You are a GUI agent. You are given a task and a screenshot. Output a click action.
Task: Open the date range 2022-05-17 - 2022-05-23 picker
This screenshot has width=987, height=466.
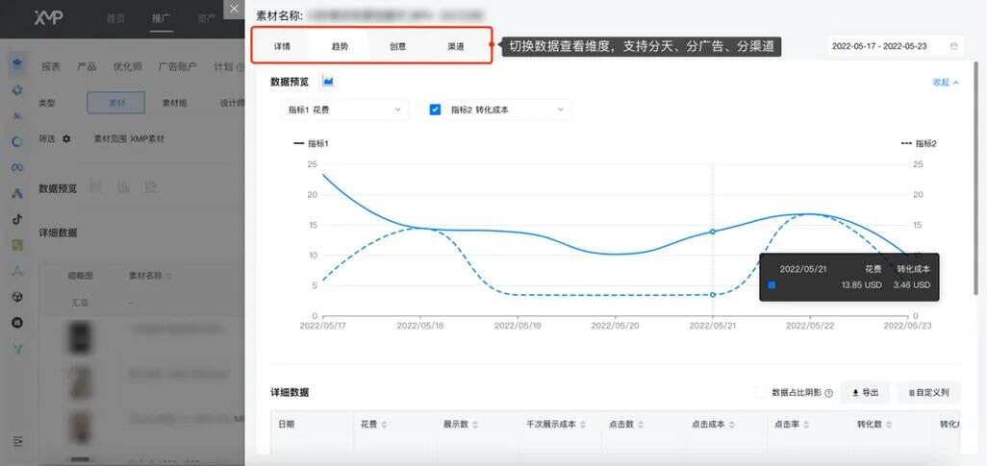point(895,46)
